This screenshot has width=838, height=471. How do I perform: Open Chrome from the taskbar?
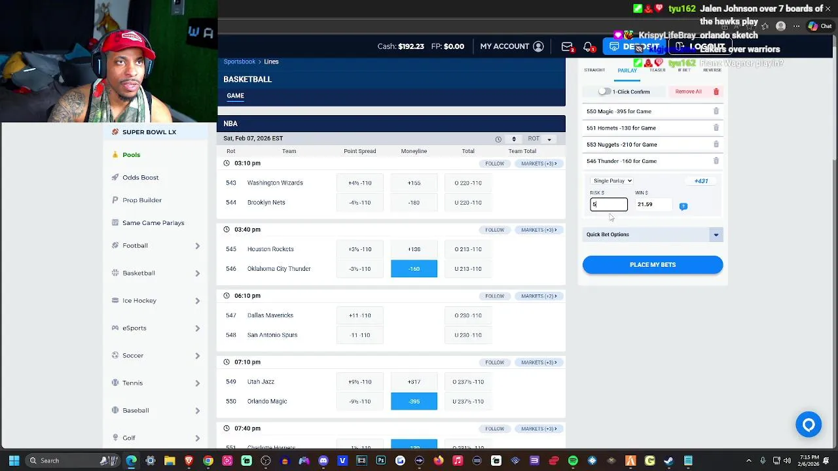(x=208, y=461)
